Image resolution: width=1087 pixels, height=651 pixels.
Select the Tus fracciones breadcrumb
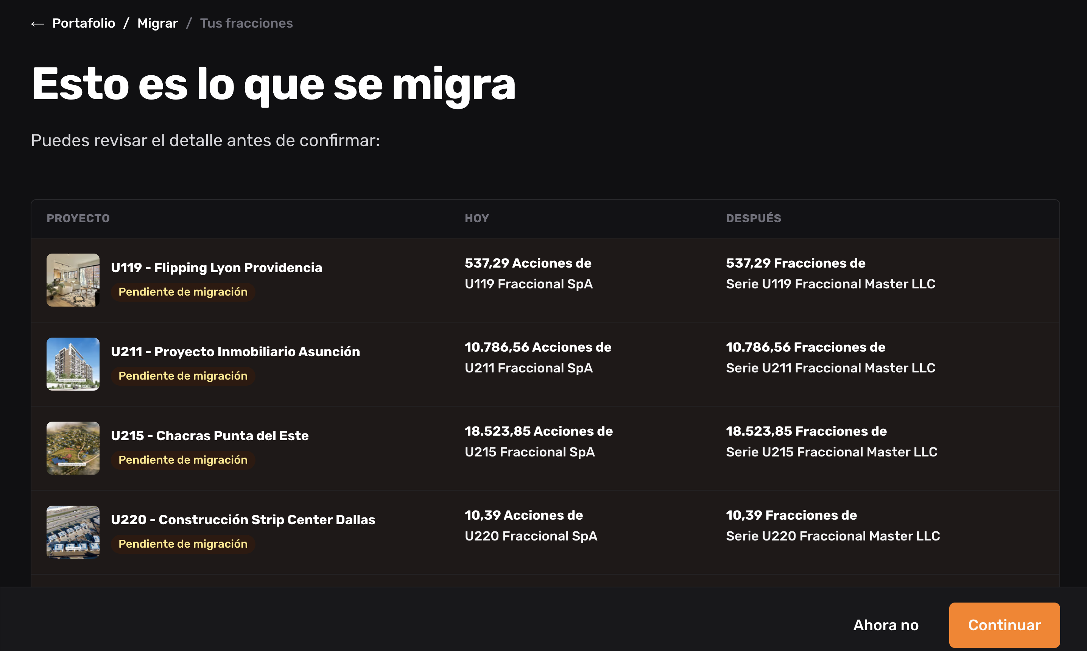[246, 23]
